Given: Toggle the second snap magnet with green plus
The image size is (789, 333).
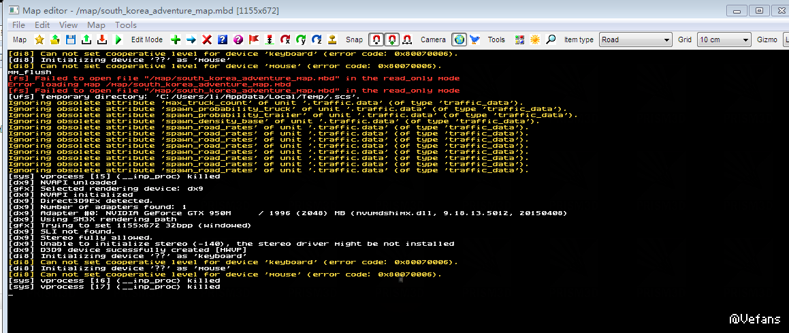Looking at the screenshot, I should (x=391, y=39).
